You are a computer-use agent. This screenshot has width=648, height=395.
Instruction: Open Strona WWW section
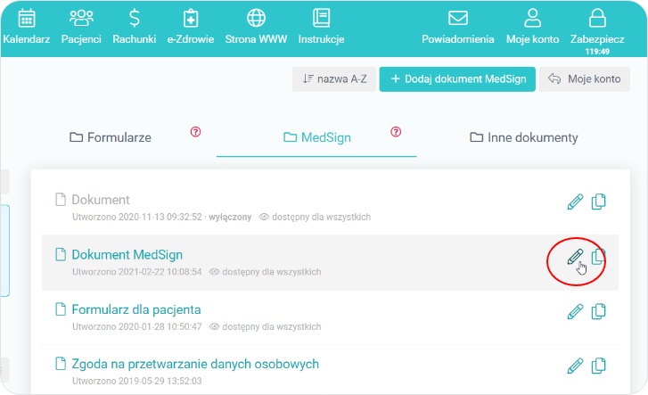(x=256, y=28)
